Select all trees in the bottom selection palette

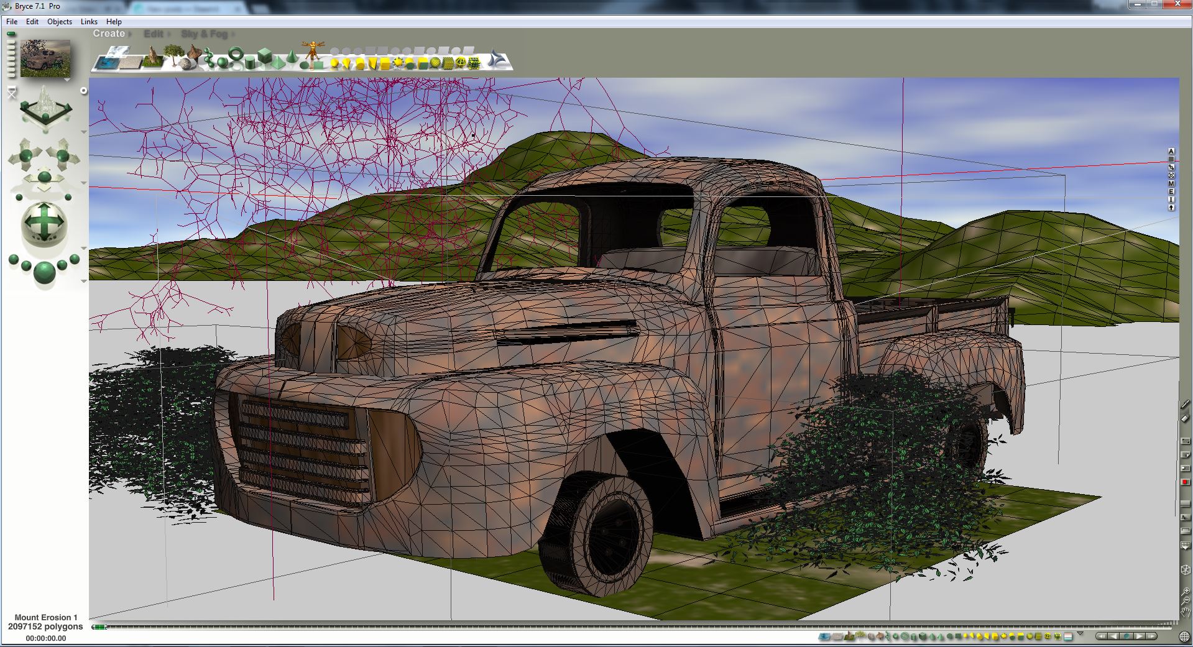pyautogui.click(x=860, y=635)
